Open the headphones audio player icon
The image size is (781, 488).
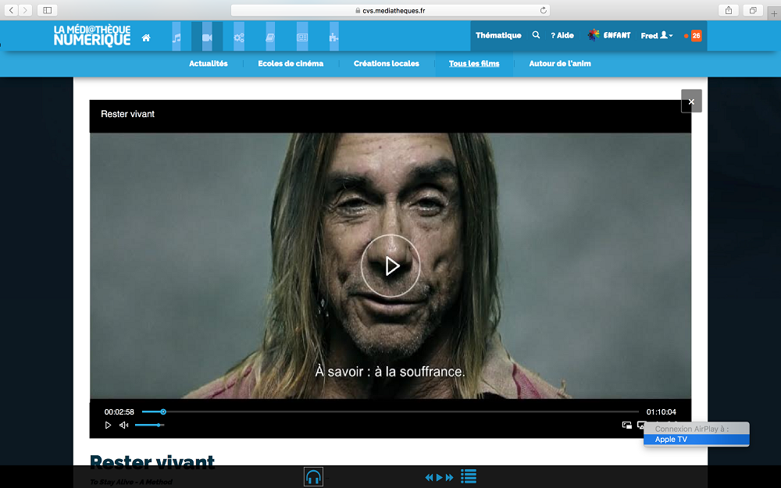[313, 477]
